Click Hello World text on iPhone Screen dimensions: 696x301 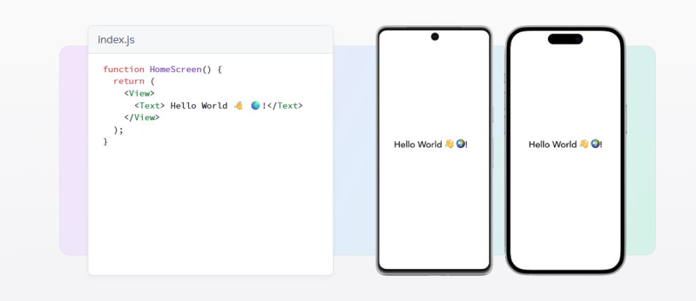(x=565, y=144)
